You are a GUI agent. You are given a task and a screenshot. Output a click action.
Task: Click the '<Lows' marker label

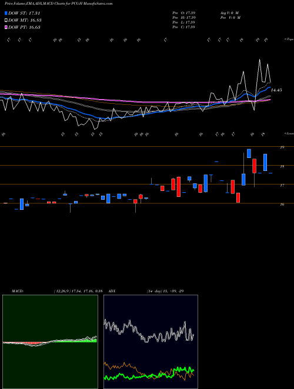pos(289,133)
